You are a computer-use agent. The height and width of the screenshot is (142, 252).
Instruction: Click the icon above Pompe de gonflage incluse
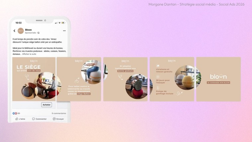158,88
